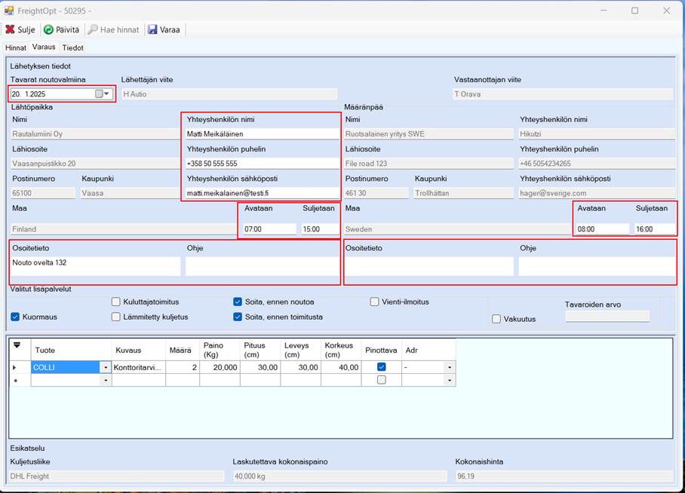Click the Kokonaishinta field showing 96,19
The width and height of the screenshot is (685, 493).
(564, 476)
